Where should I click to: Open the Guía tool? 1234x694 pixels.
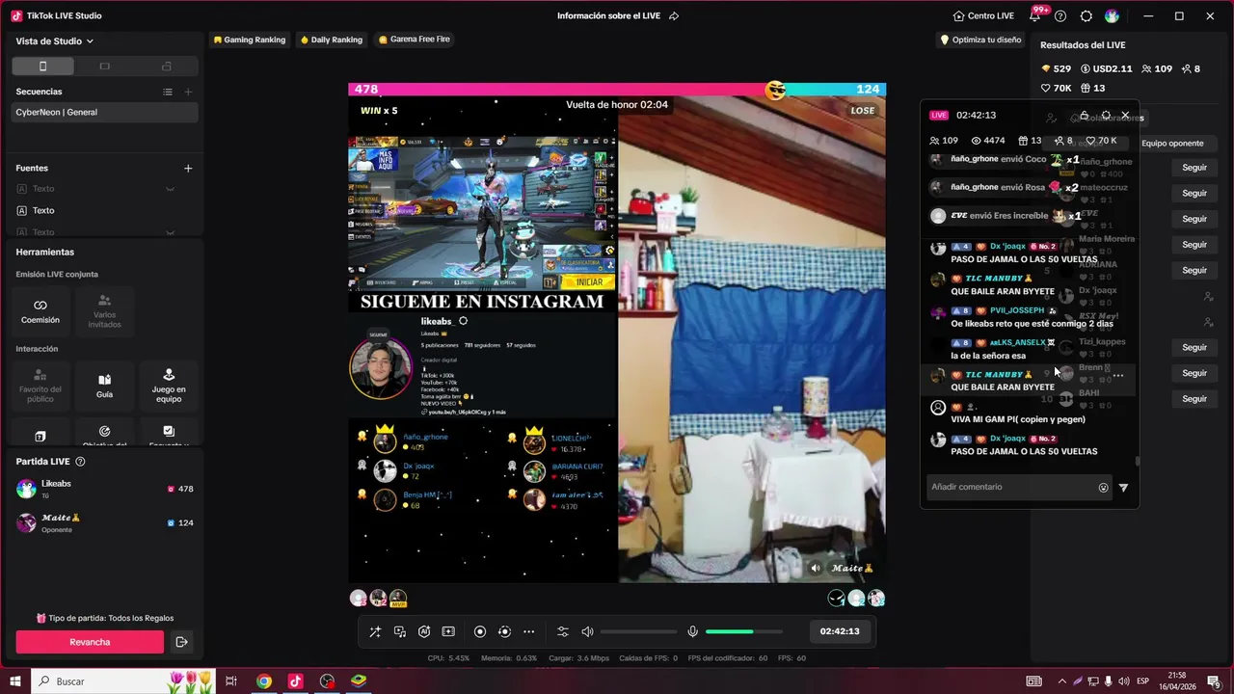tap(104, 387)
